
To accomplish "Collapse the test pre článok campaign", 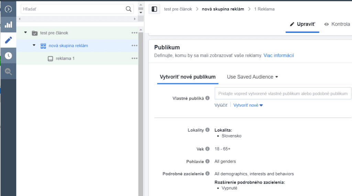I will click(25, 33).
